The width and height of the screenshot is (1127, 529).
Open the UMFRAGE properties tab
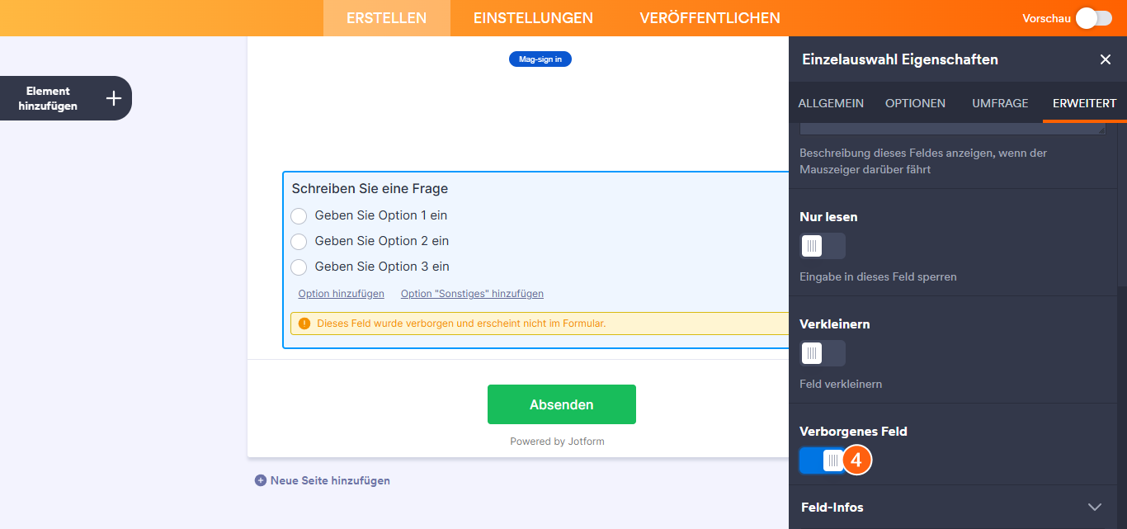(999, 102)
